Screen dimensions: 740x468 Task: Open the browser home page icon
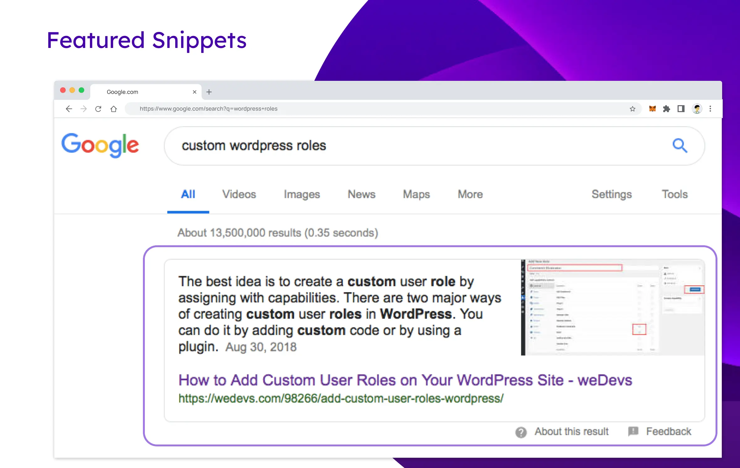pos(114,109)
